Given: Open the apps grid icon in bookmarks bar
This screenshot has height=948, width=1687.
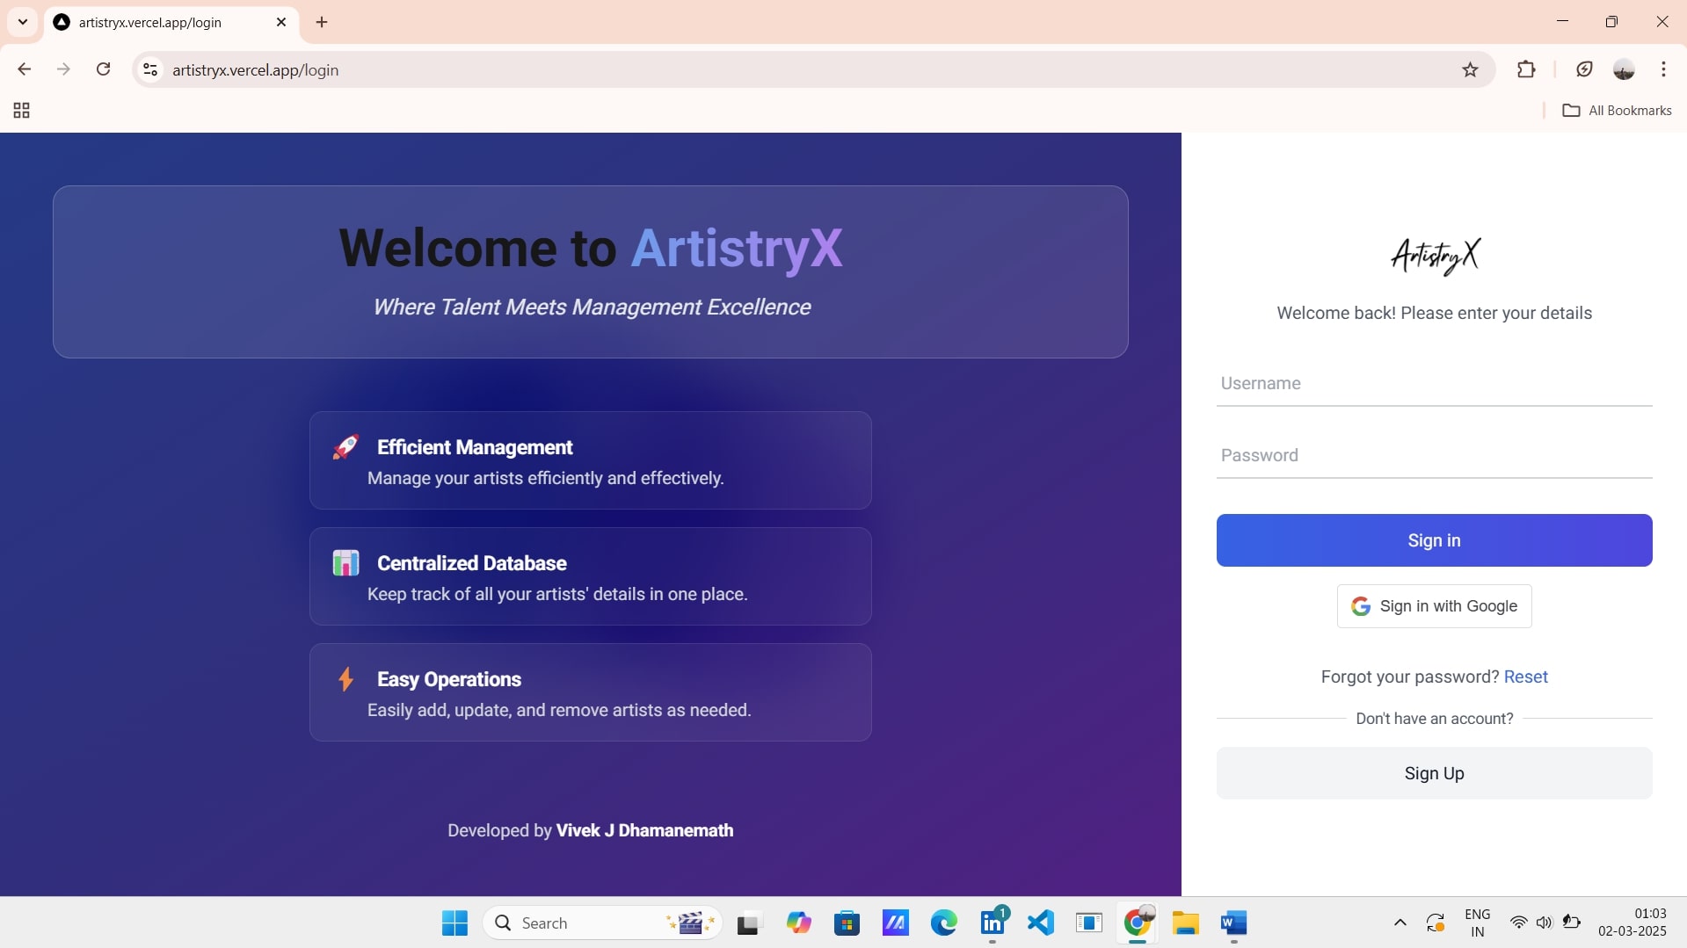Looking at the screenshot, I should coord(22,111).
